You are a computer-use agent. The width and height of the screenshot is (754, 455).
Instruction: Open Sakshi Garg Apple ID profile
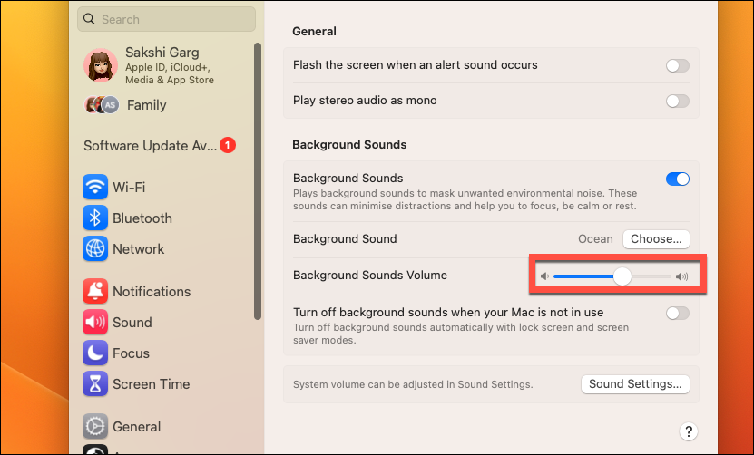point(149,65)
